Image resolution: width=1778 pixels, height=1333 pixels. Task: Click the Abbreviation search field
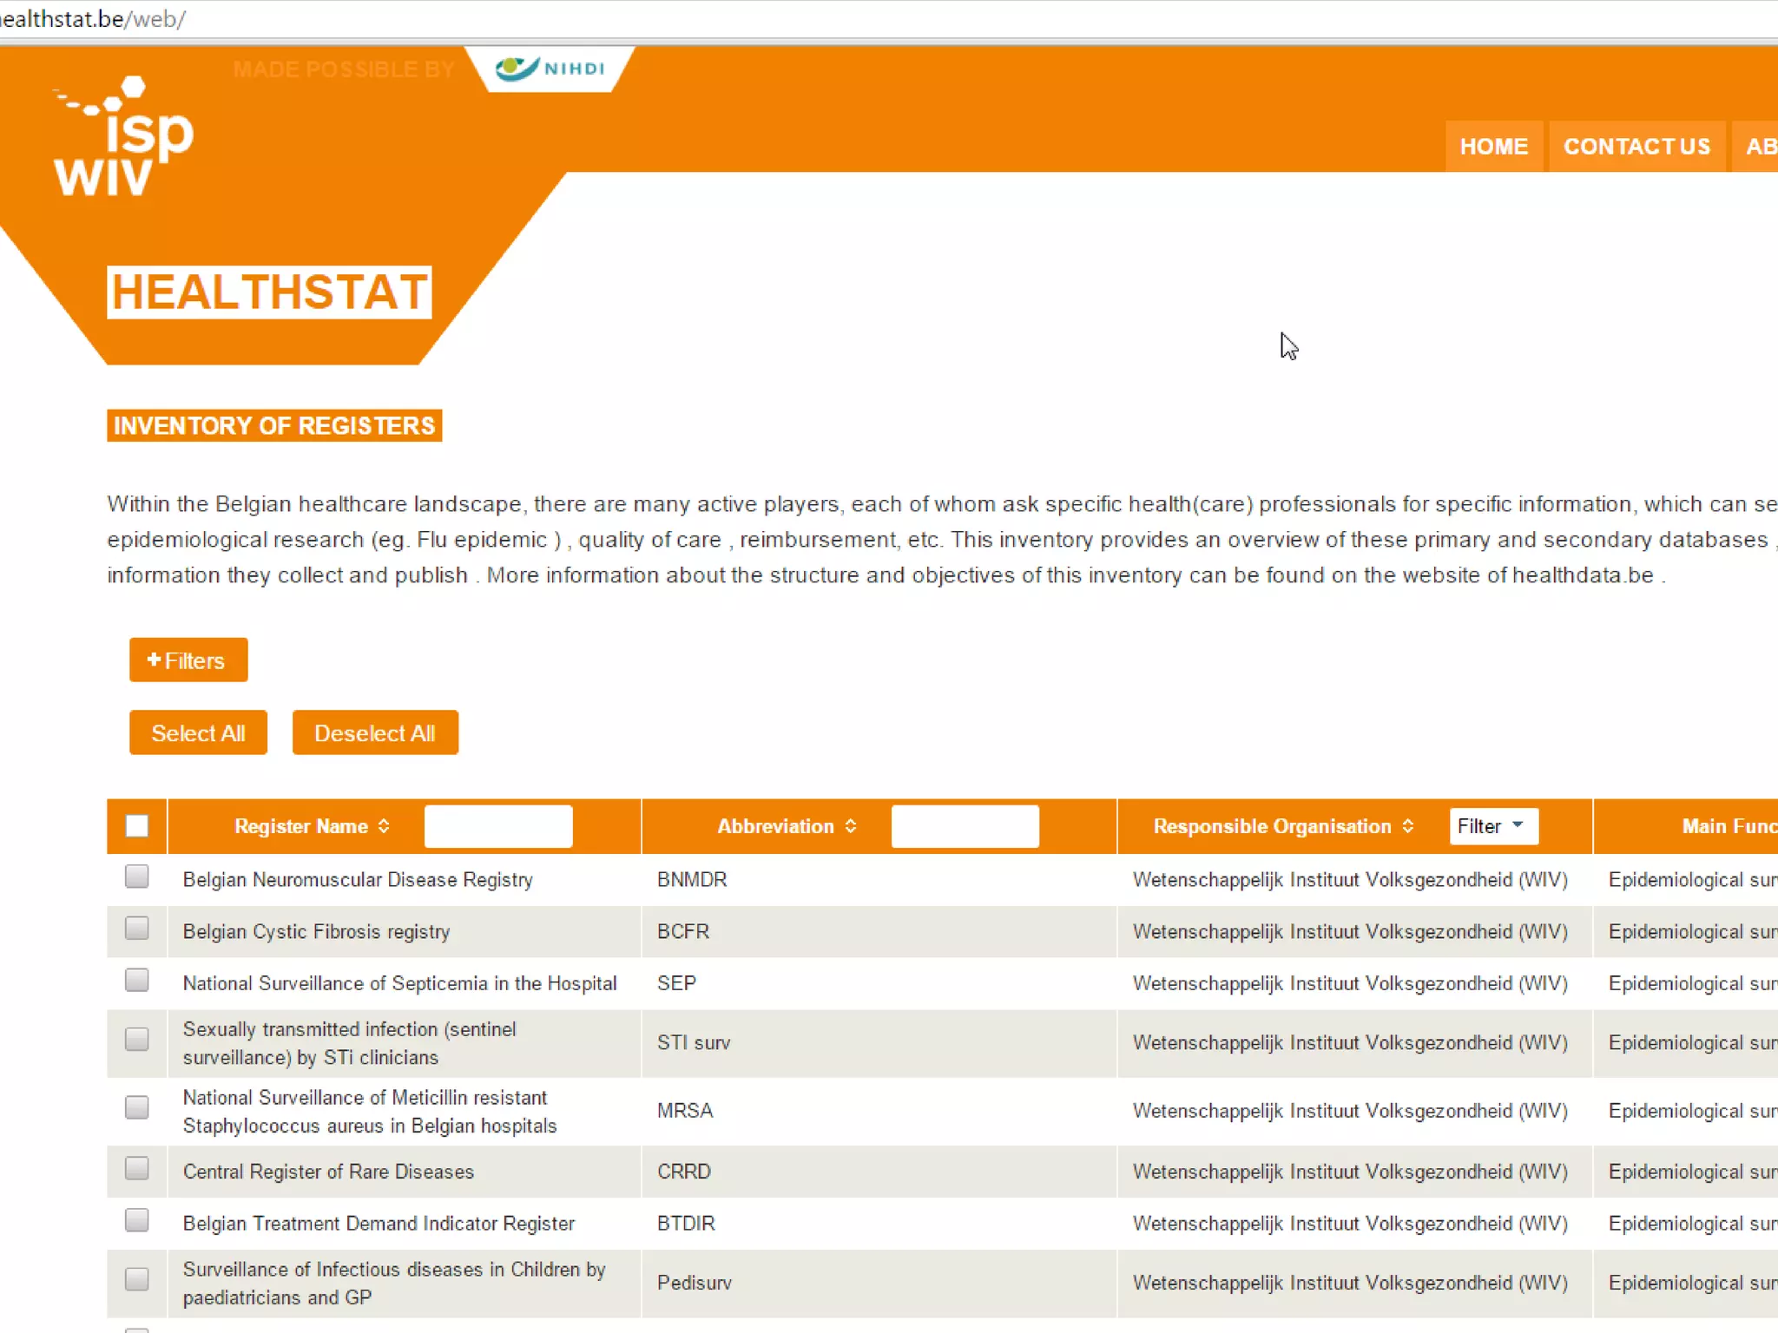click(965, 826)
